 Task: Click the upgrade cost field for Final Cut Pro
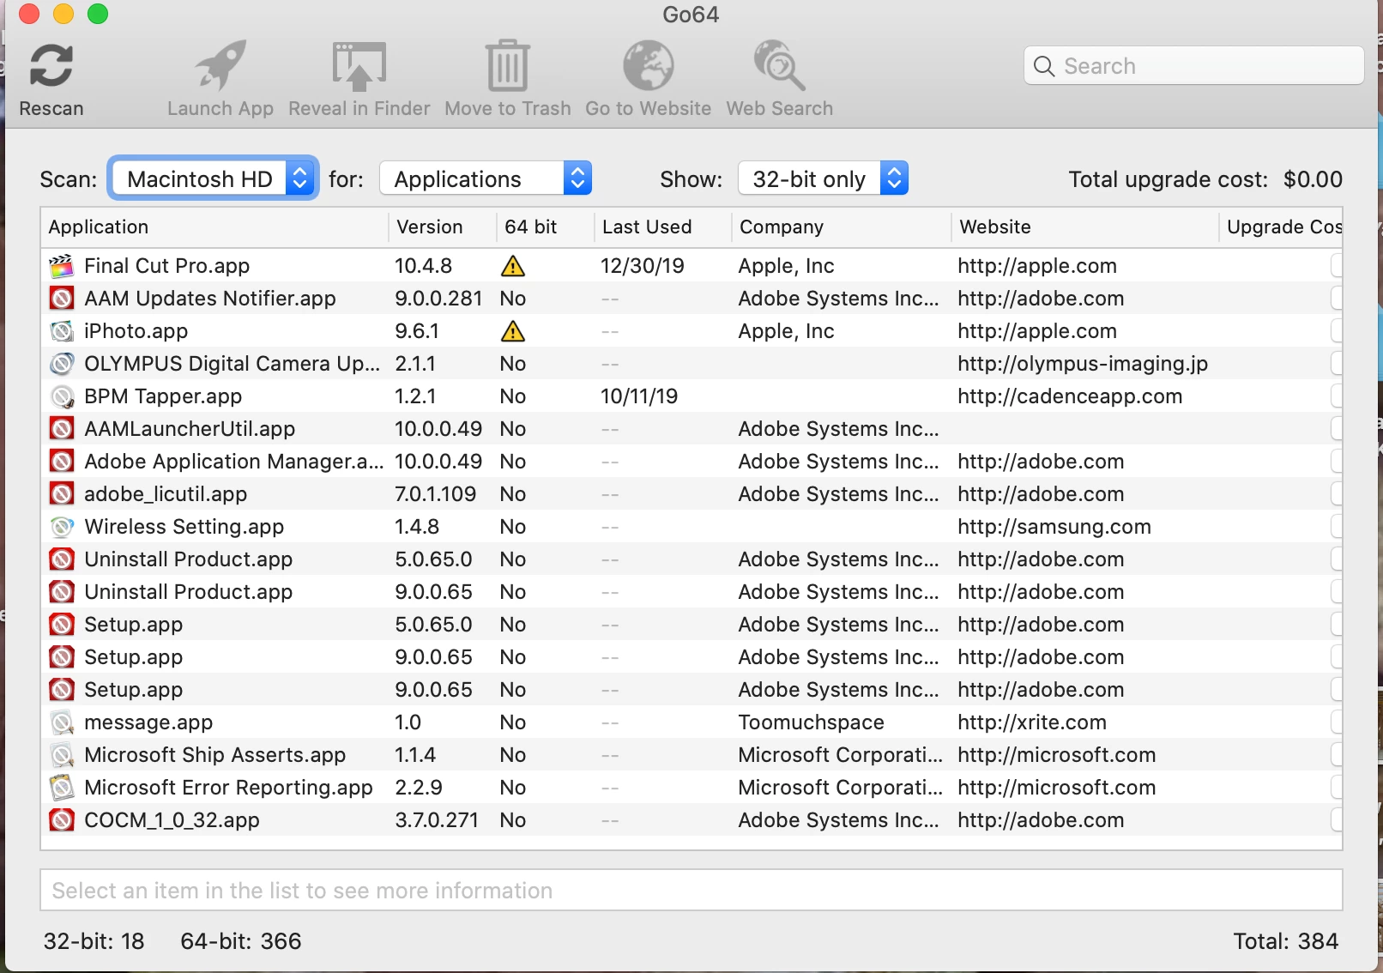click(1337, 266)
